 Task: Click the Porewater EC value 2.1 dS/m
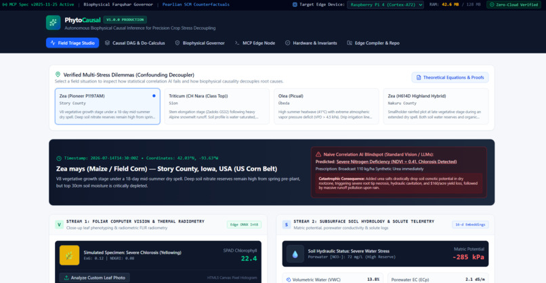click(x=475, y=280)
